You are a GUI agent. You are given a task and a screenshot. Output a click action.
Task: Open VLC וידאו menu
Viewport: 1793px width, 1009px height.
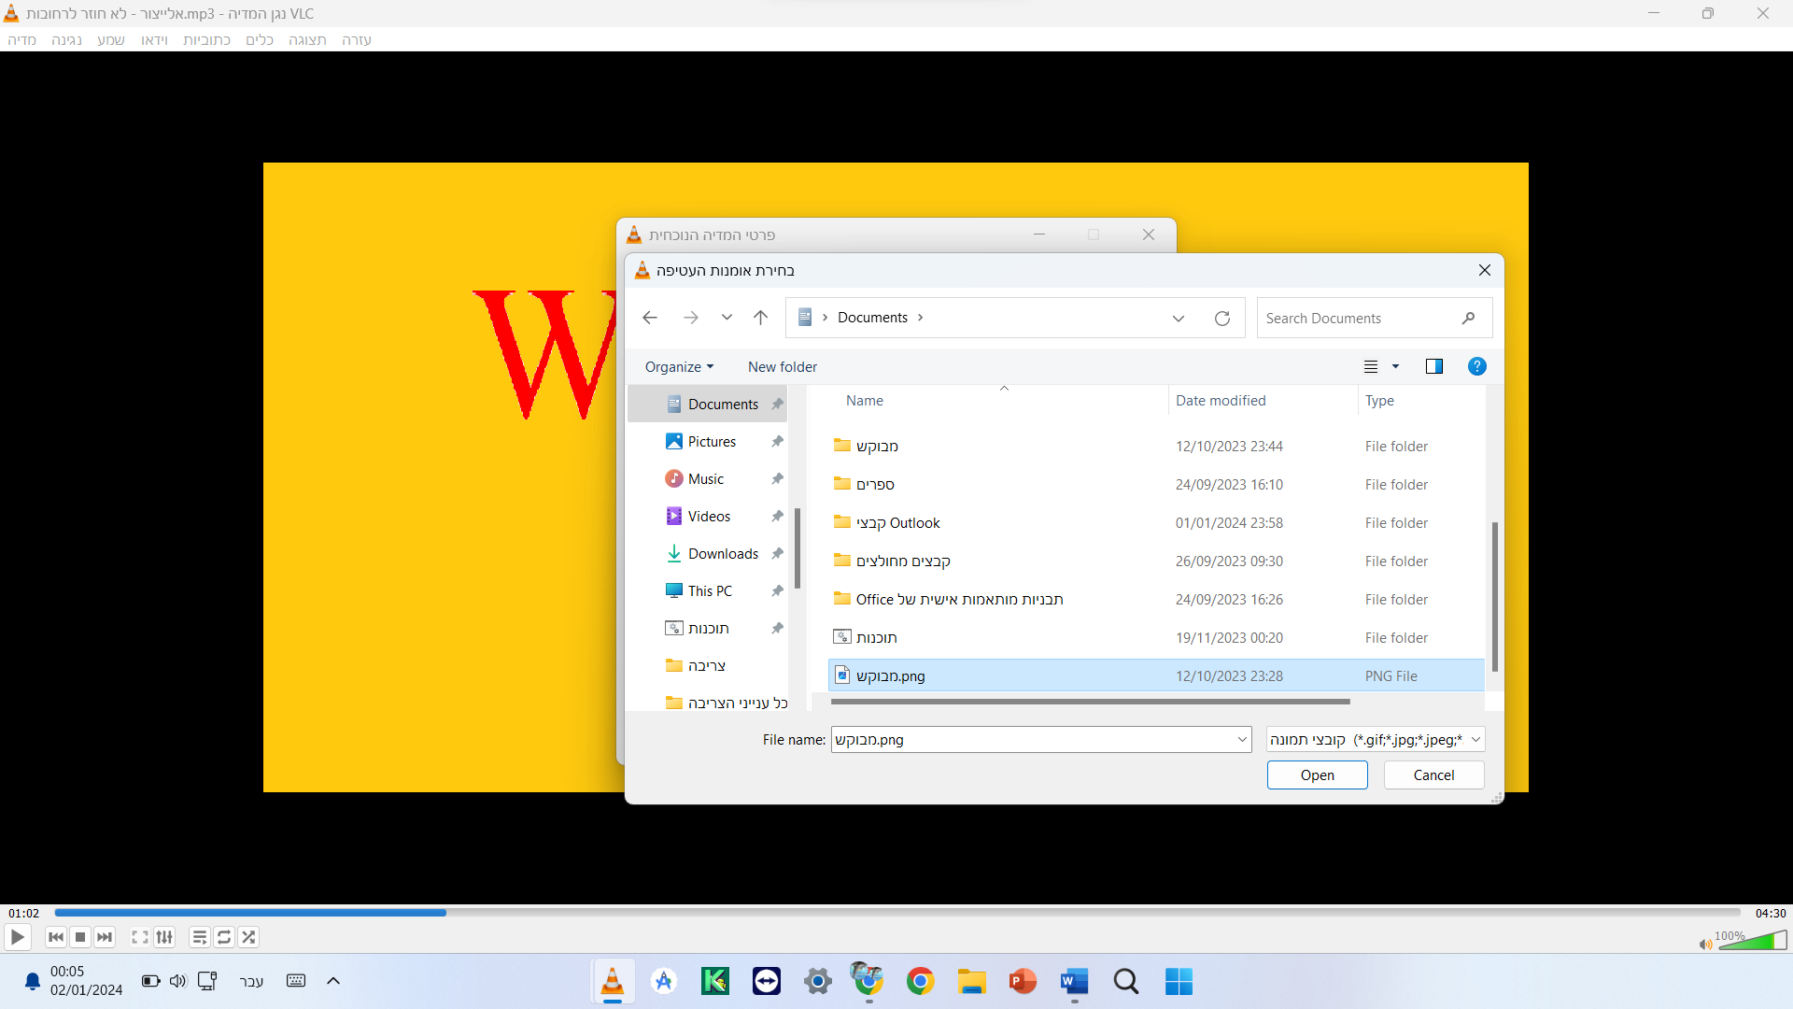pos(155,40)
